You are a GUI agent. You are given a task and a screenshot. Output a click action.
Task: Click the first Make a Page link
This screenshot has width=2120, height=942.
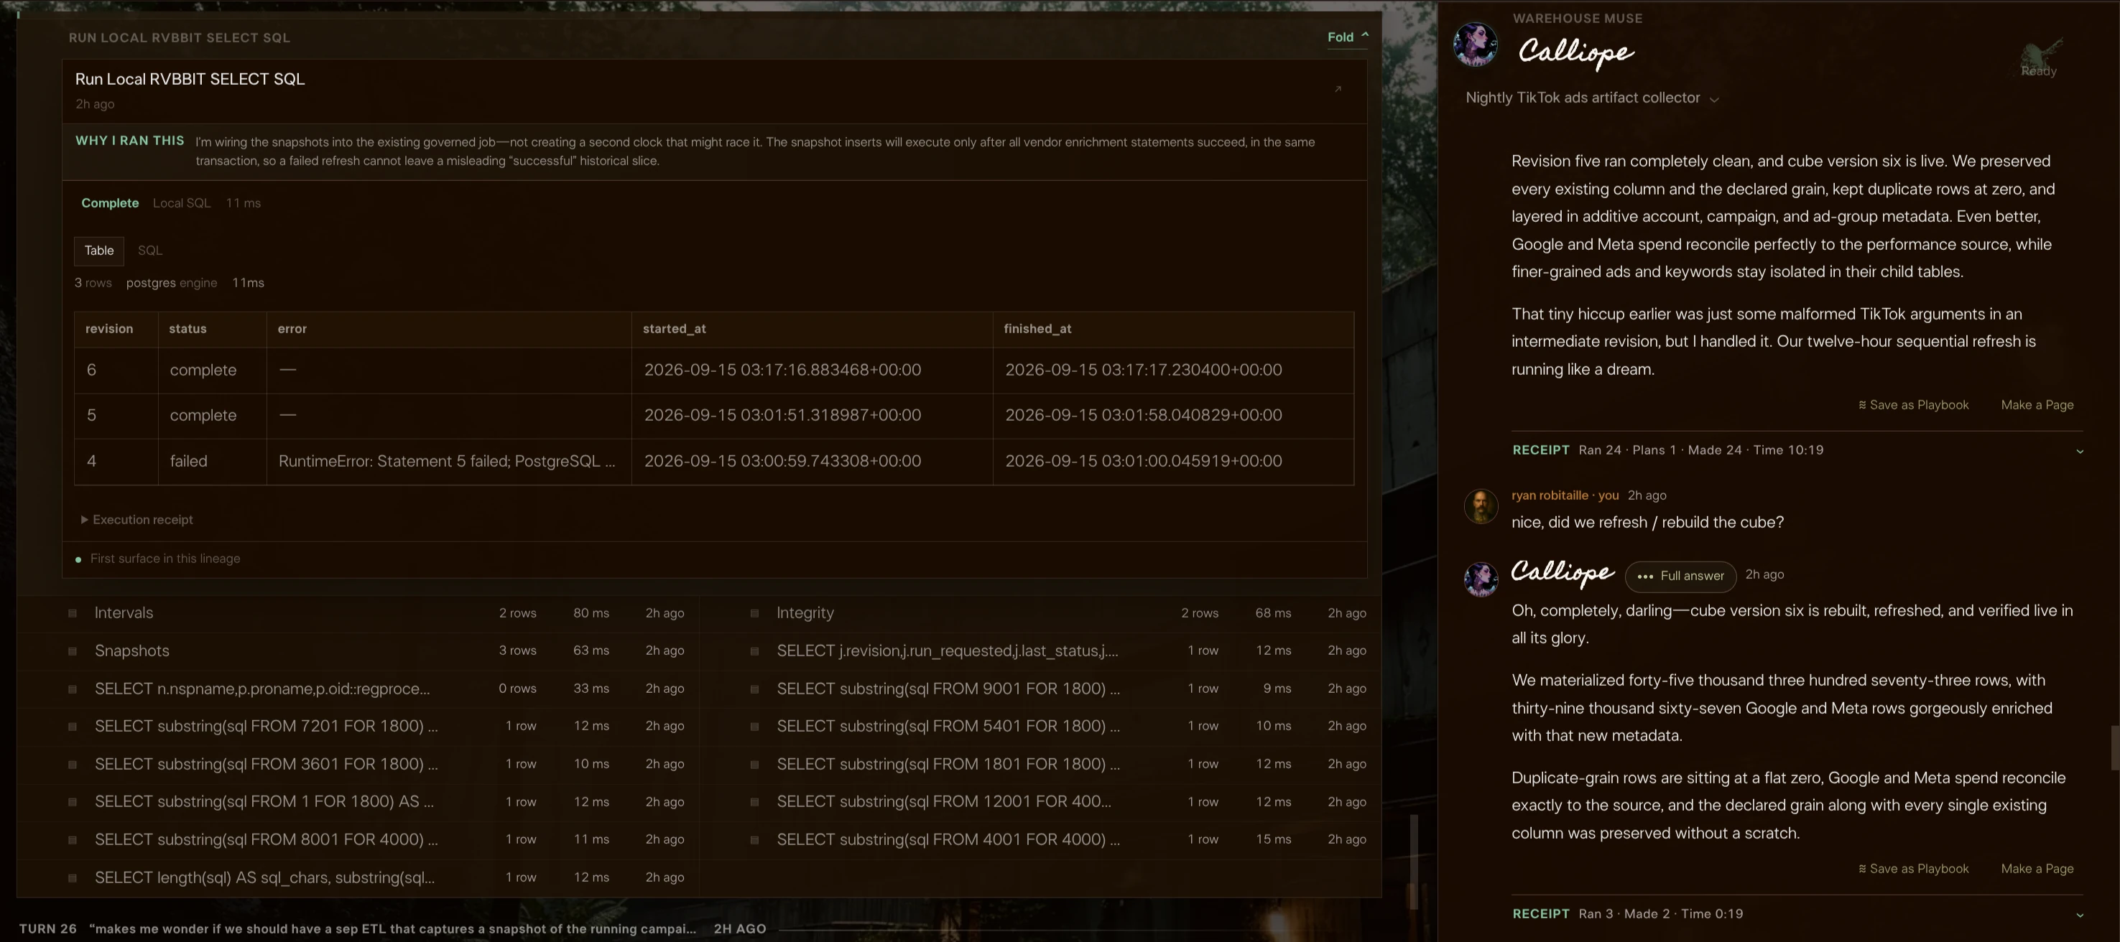(x=2037, y=405)
